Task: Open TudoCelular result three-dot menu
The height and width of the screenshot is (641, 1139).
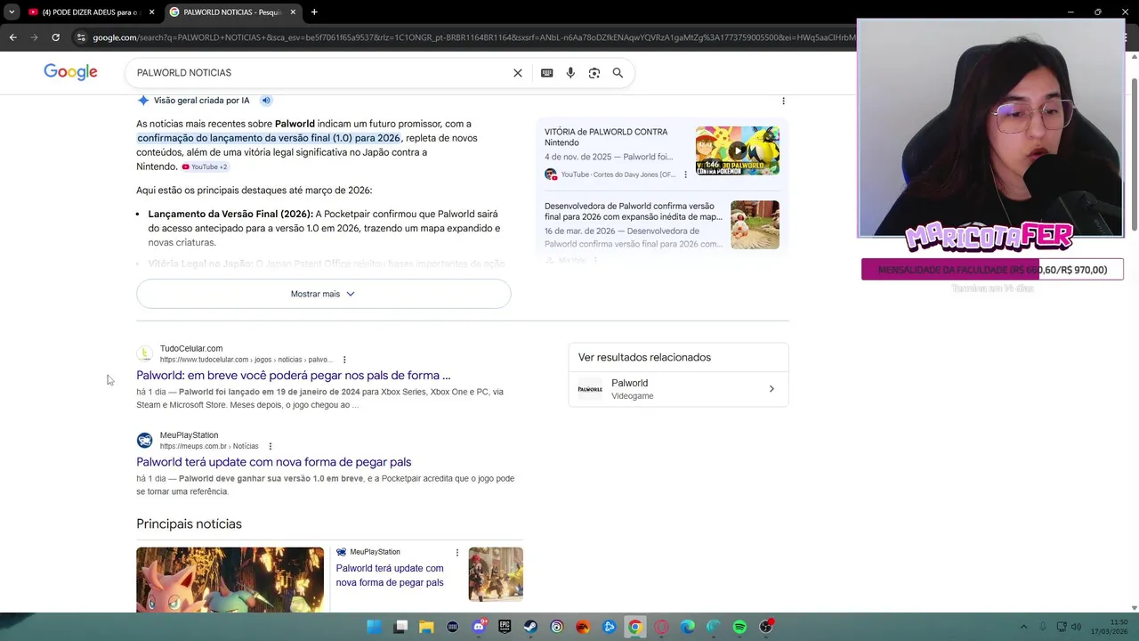Action: tap(344, 360)
